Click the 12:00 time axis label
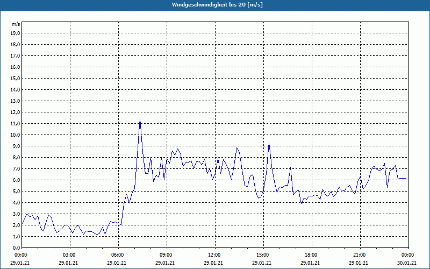 [215, 255]
